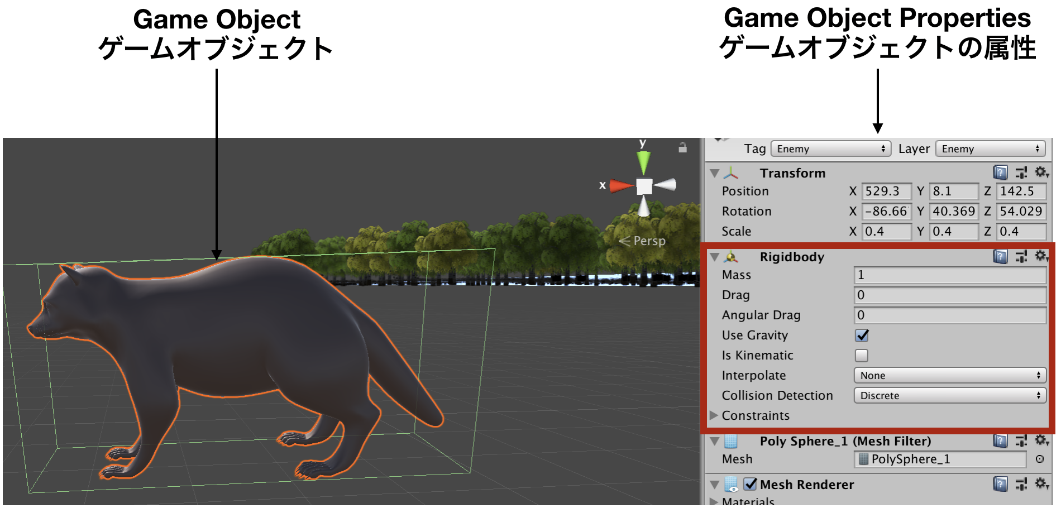Image resolution: width=1061 pixels, height=508 pixels.
Task: Click the Mesh Renderer title text
Action: pos(807,485)
